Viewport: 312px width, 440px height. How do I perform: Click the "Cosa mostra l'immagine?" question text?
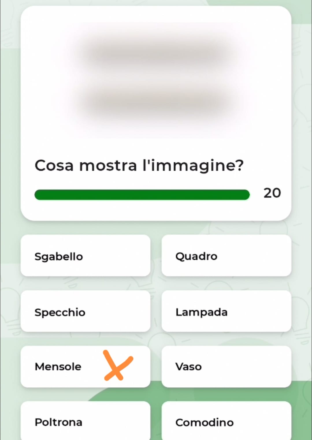[139, 166]
